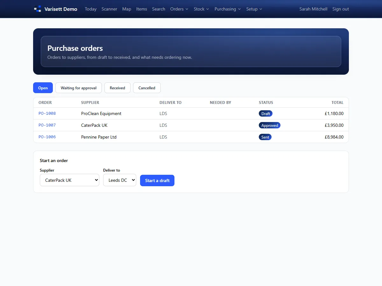Screen dimensions: 382x286
Task: Click the SUPPLIER column header
Action: (x=90, y=102)
